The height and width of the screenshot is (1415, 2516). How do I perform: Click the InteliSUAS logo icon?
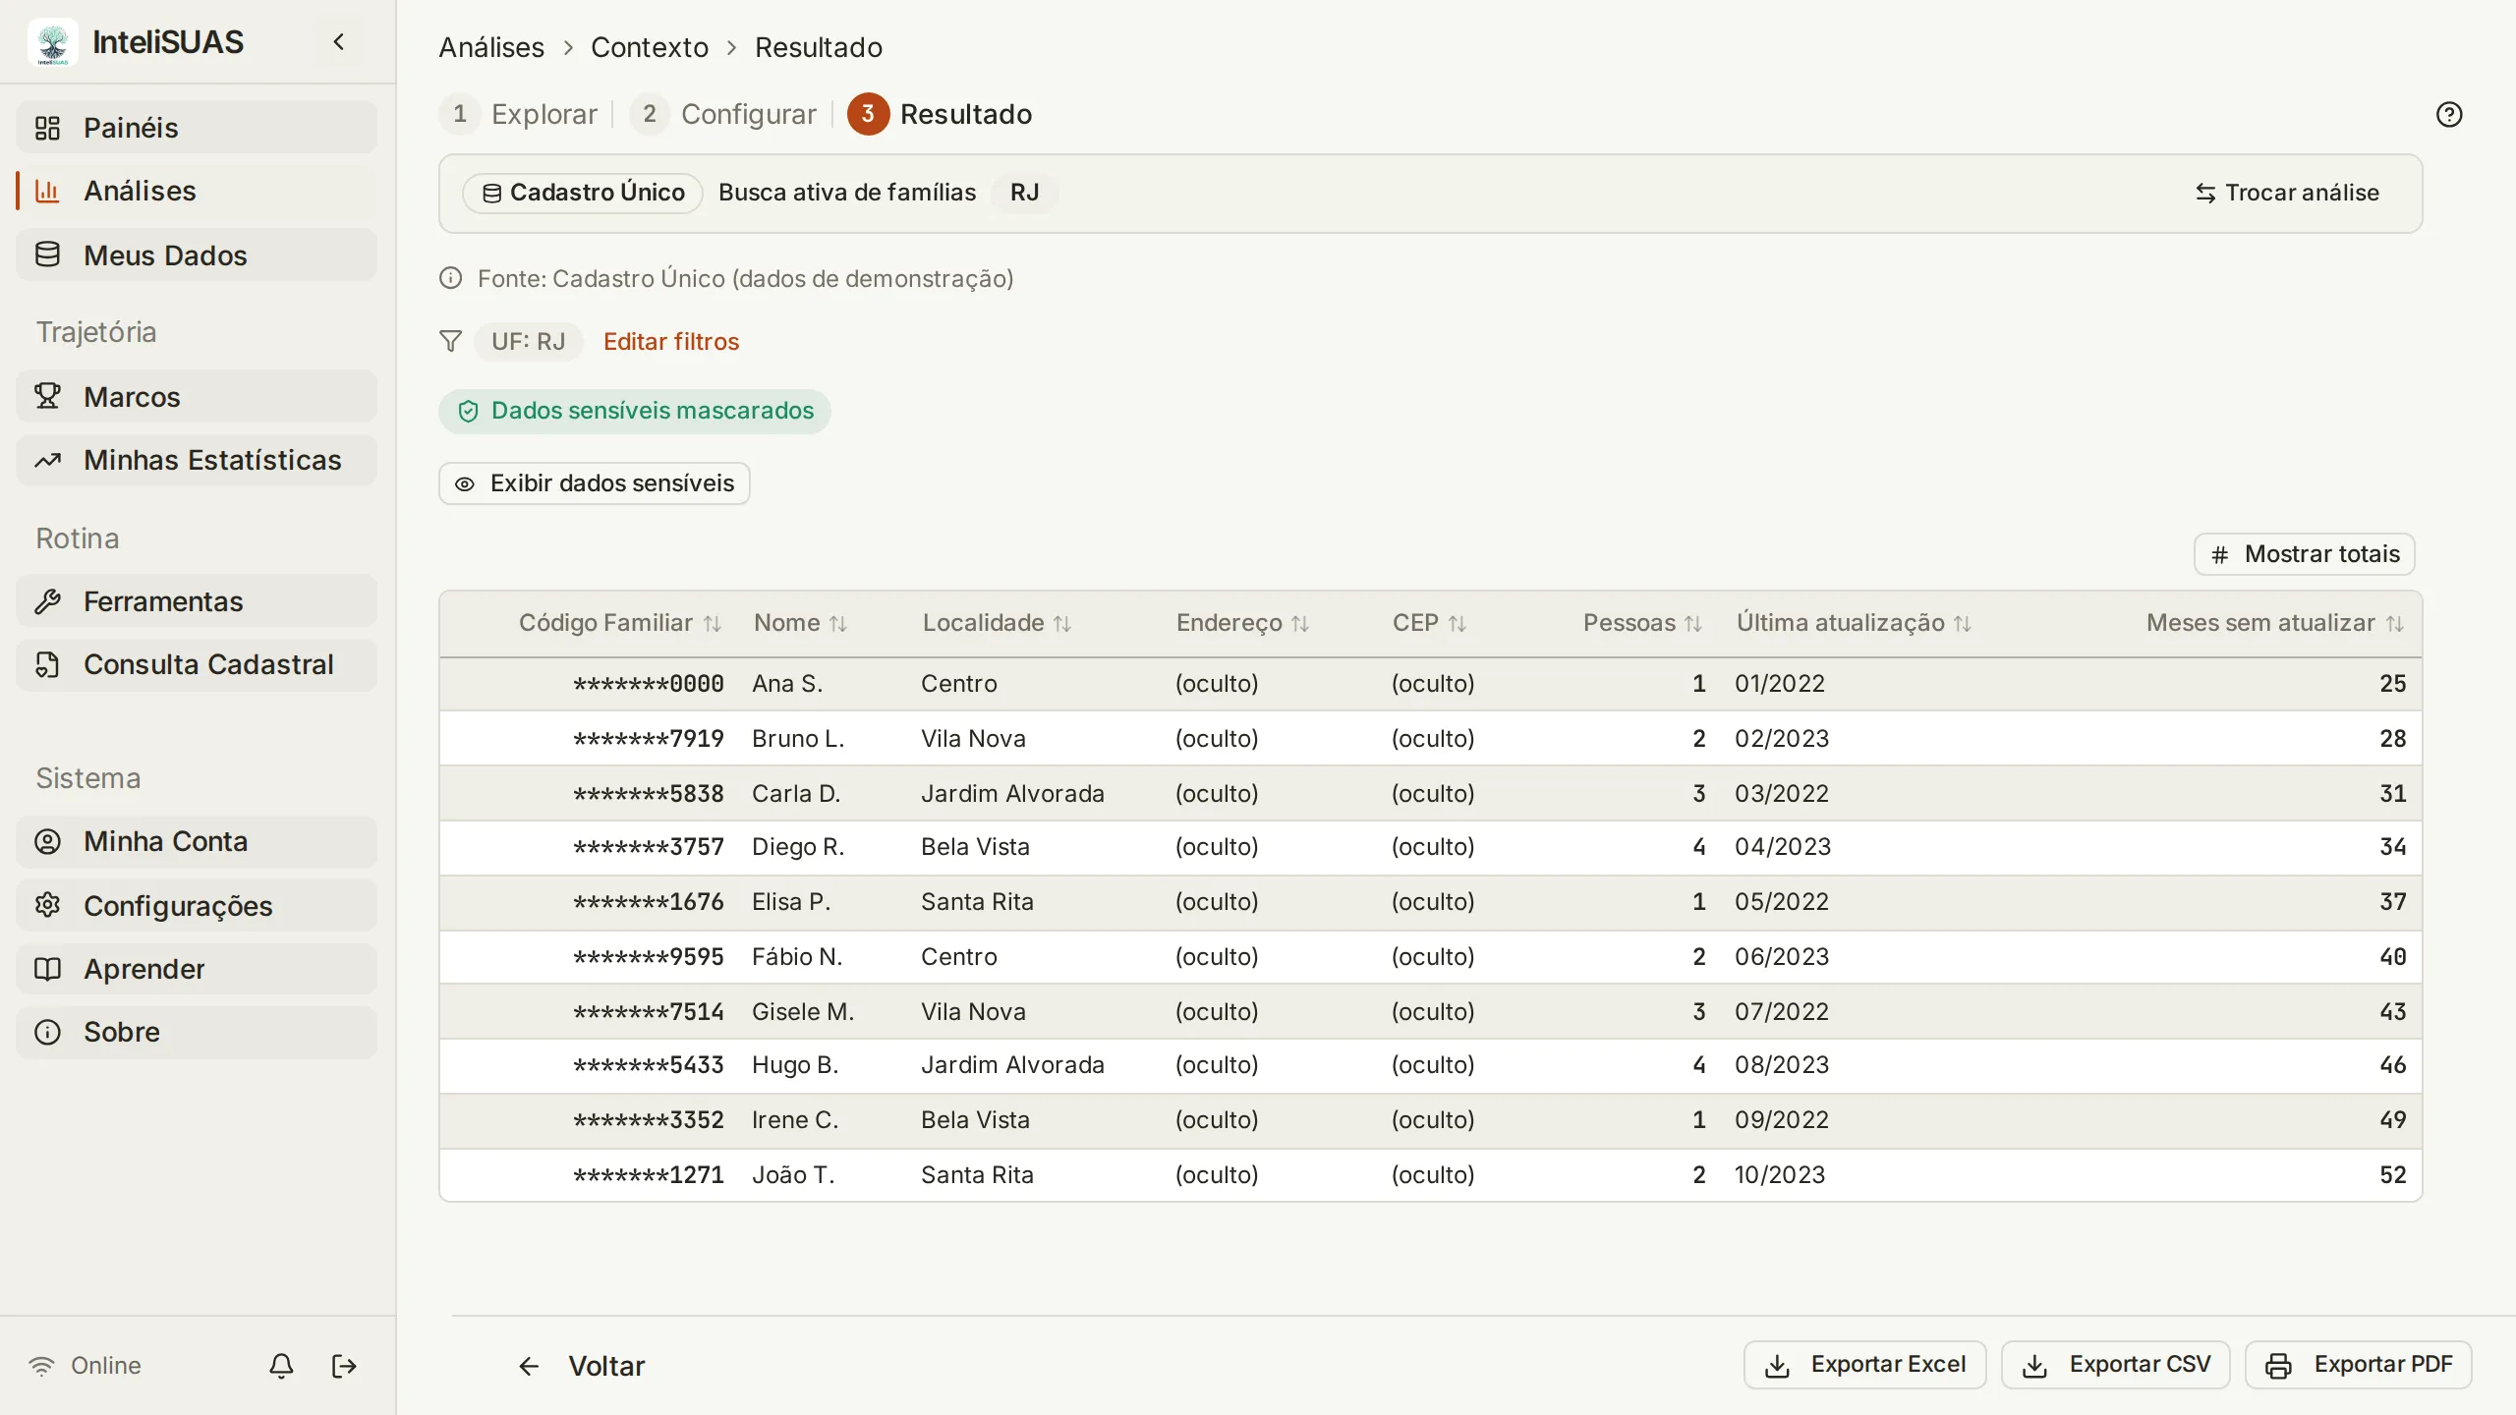(53, 42)
